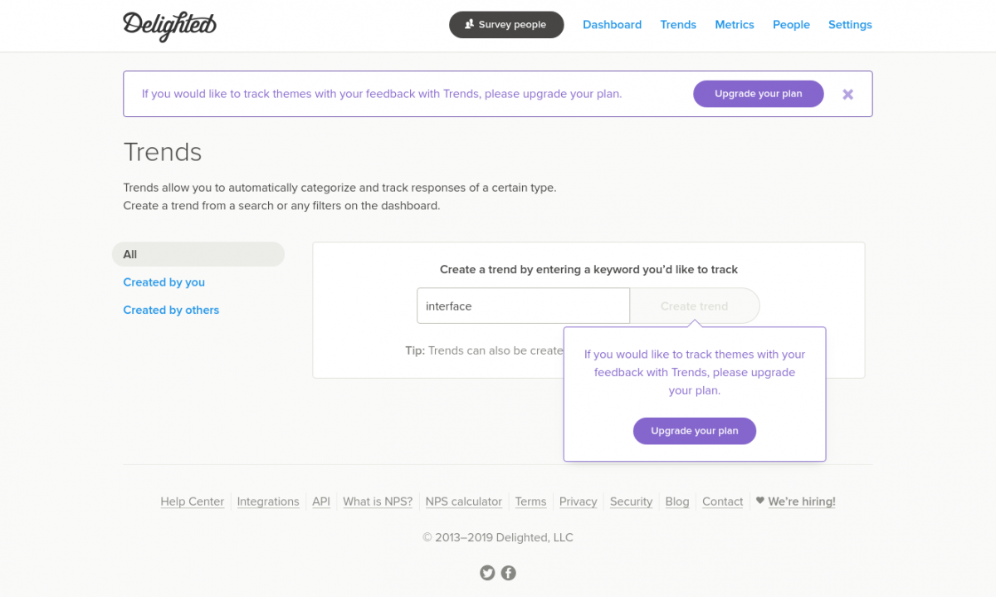996x597 pixels.
Task: Dismiss the upgrade banner with X
Action: 847,95
